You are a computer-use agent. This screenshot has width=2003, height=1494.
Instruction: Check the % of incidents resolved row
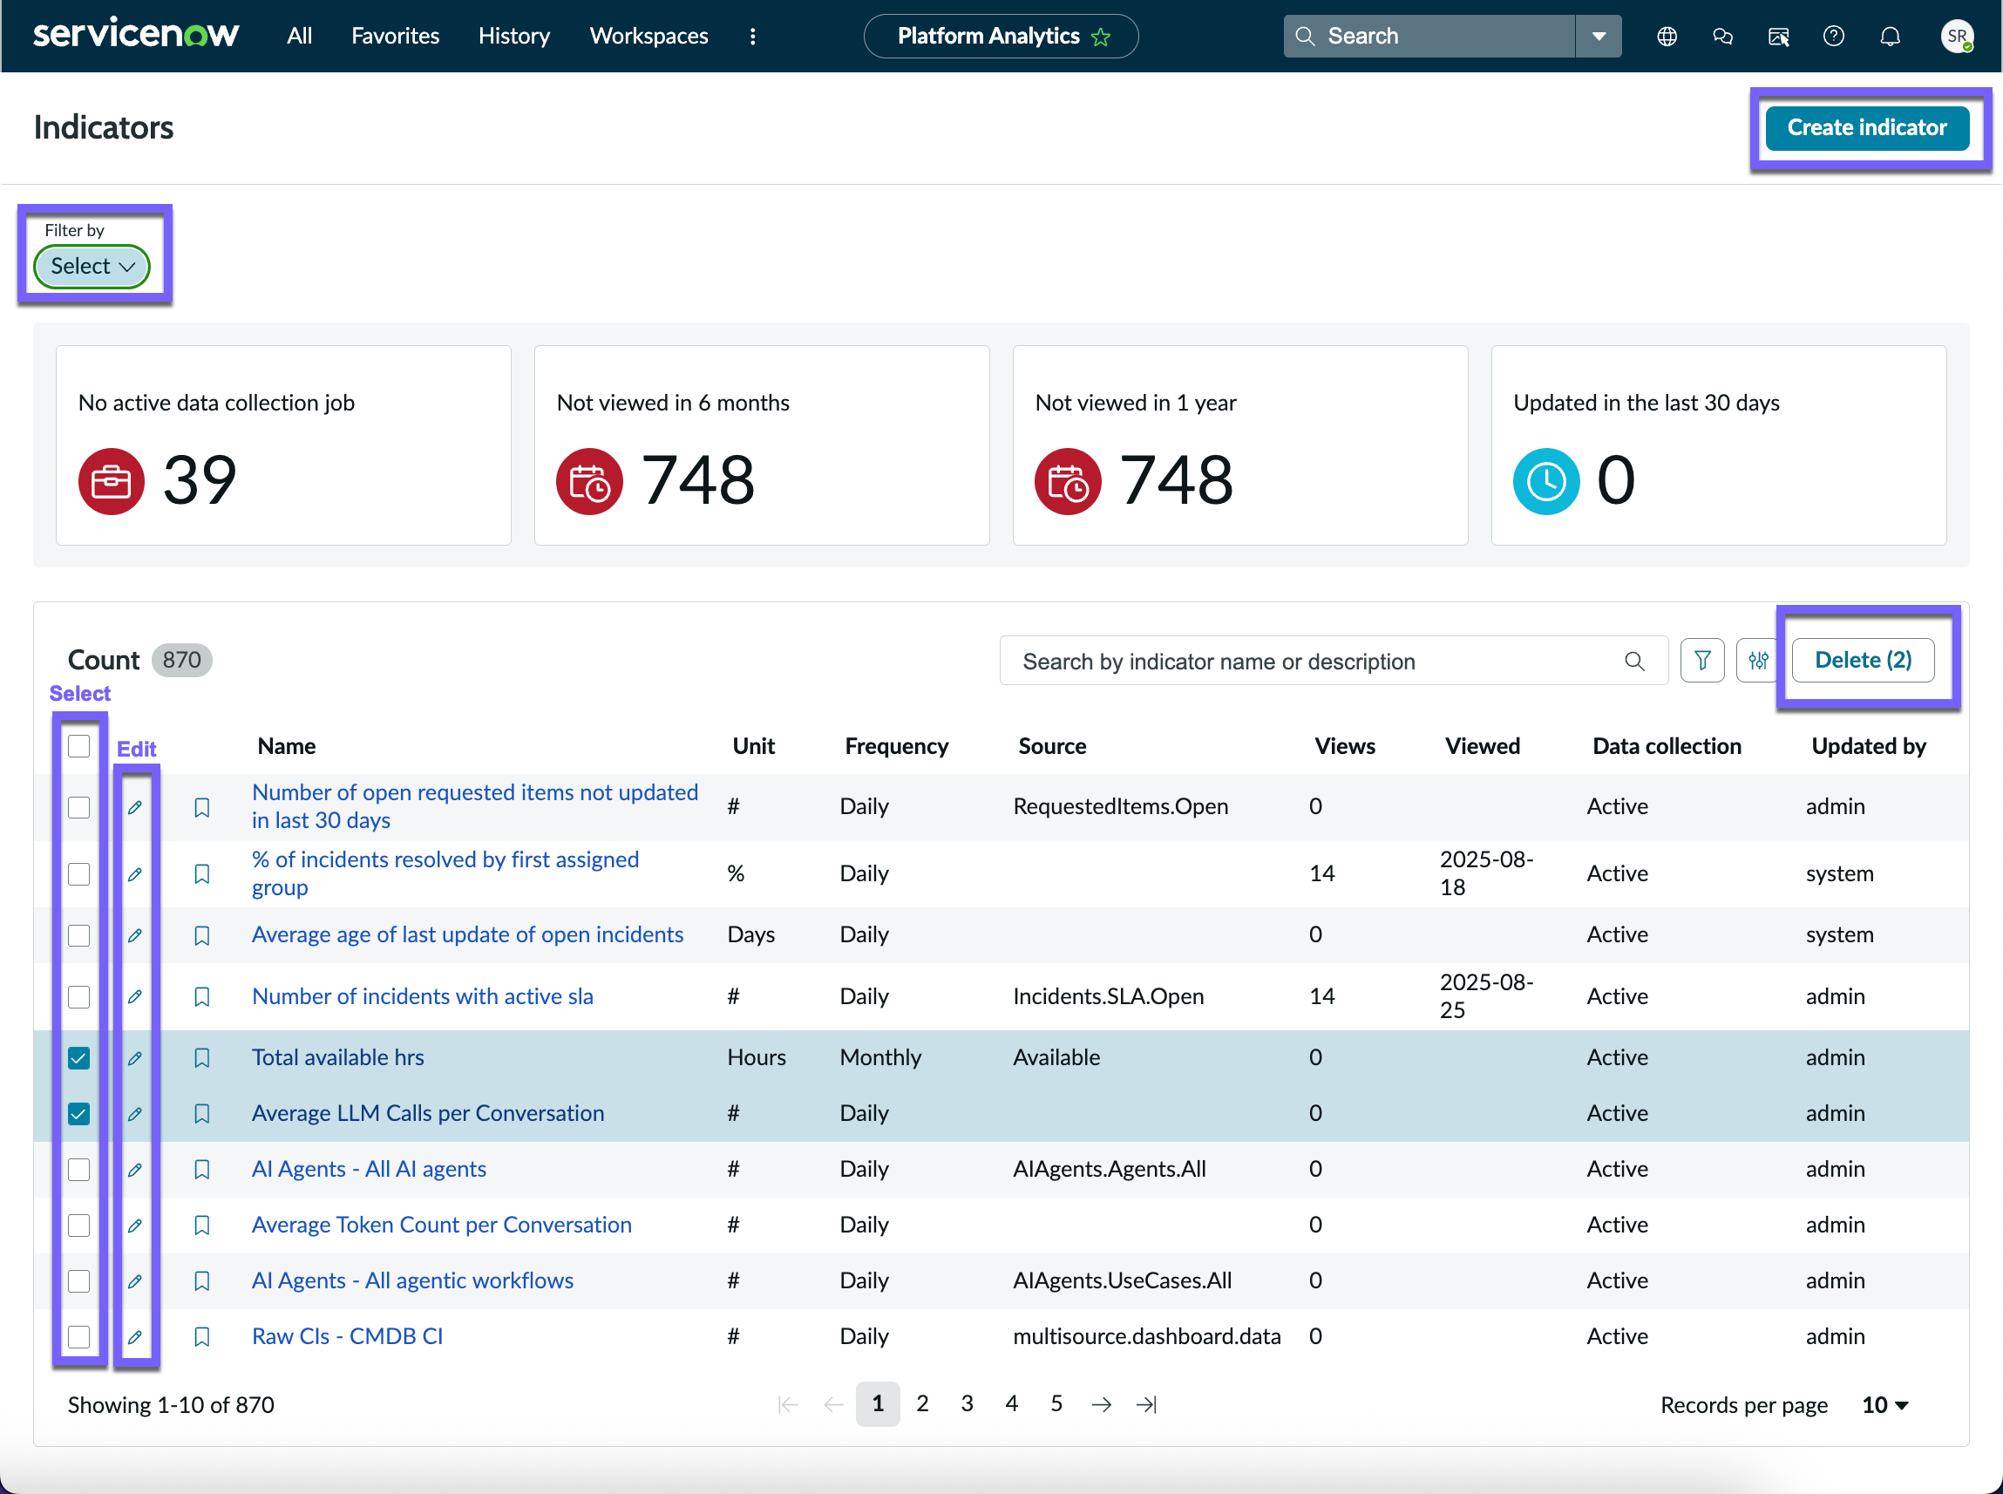[x=78, y=873]
